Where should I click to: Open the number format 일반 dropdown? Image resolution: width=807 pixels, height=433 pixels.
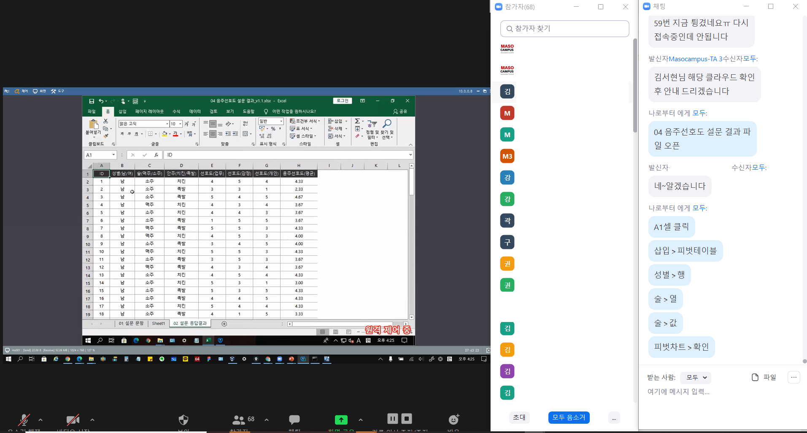(281, 122)
